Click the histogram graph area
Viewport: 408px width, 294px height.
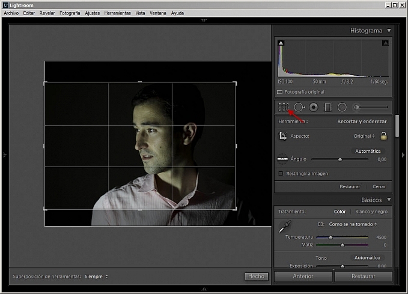coord(333,58)
